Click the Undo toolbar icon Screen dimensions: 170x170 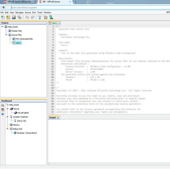[27, 17]
